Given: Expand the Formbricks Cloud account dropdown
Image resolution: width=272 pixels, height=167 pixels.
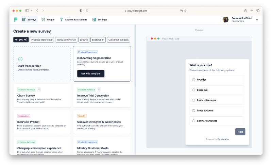Looking at the screenshot, I should [x=257, y=20].
